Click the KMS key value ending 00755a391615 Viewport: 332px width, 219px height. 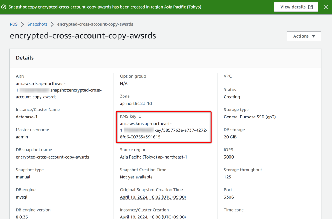click(164, 130)
